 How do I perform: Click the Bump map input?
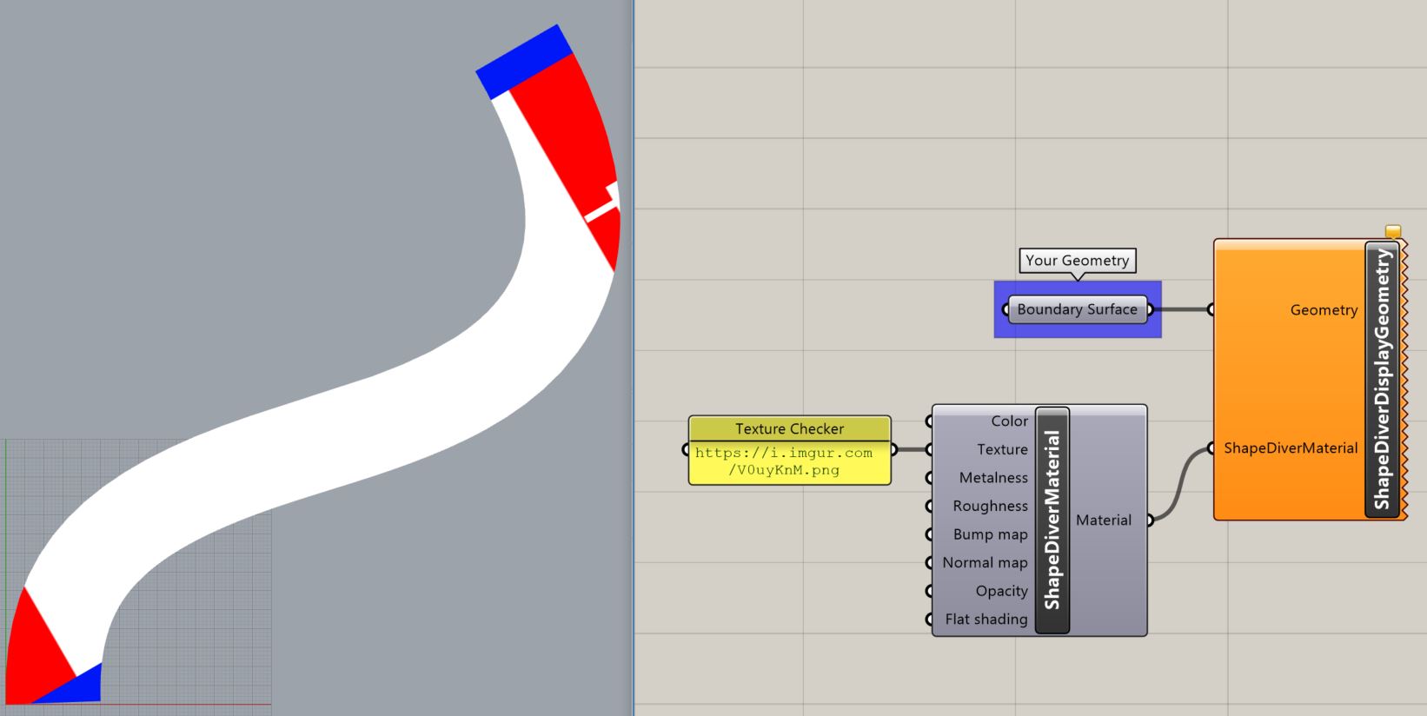[x=989, y=534]
